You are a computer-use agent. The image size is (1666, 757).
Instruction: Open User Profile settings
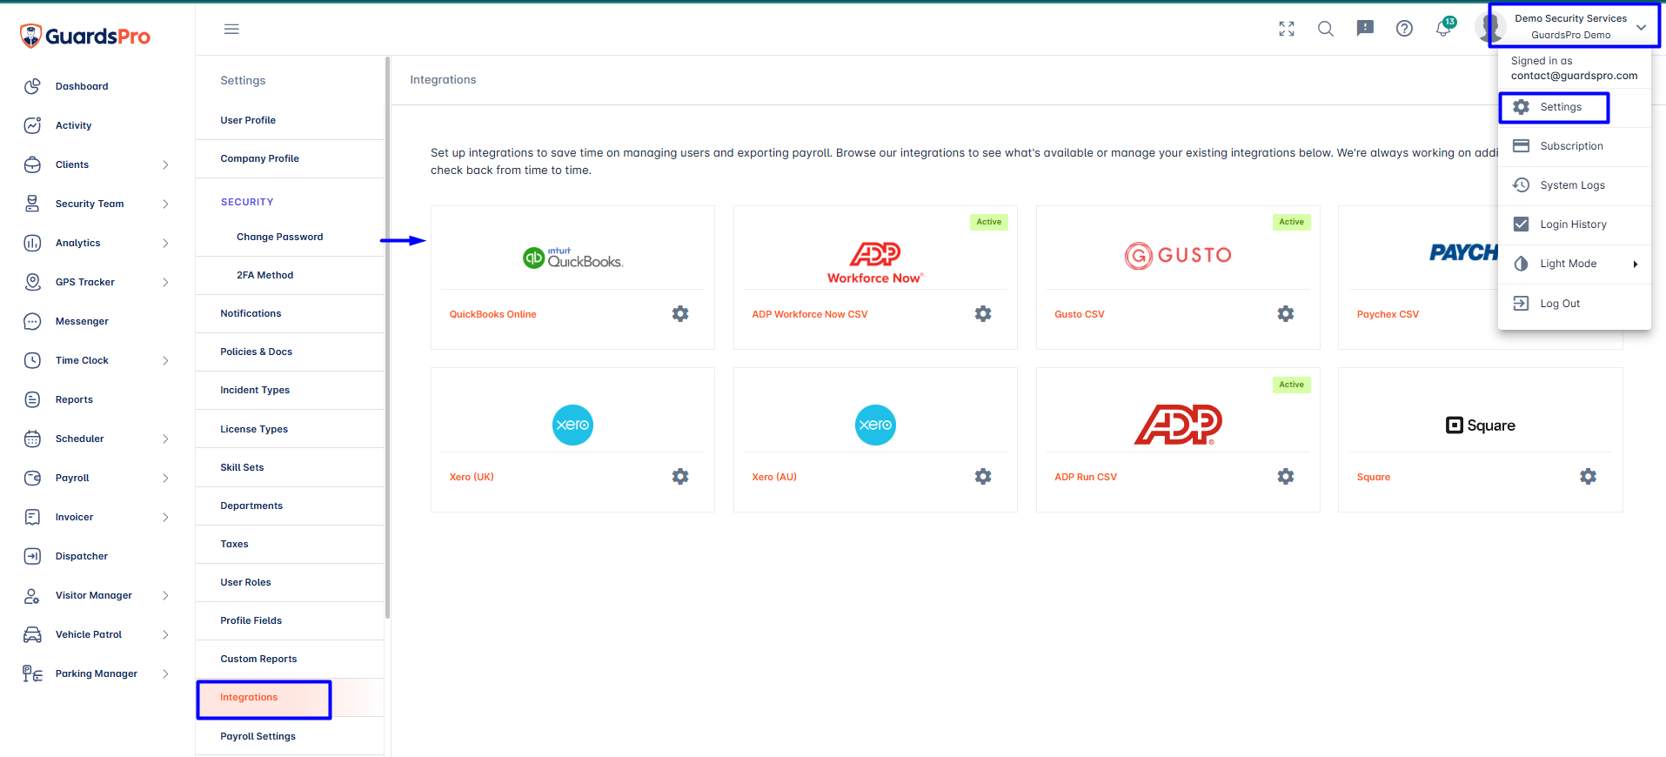coord(290,120)
